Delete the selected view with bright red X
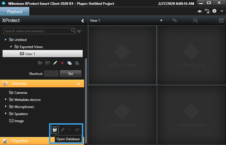 (x=62, y=63)
